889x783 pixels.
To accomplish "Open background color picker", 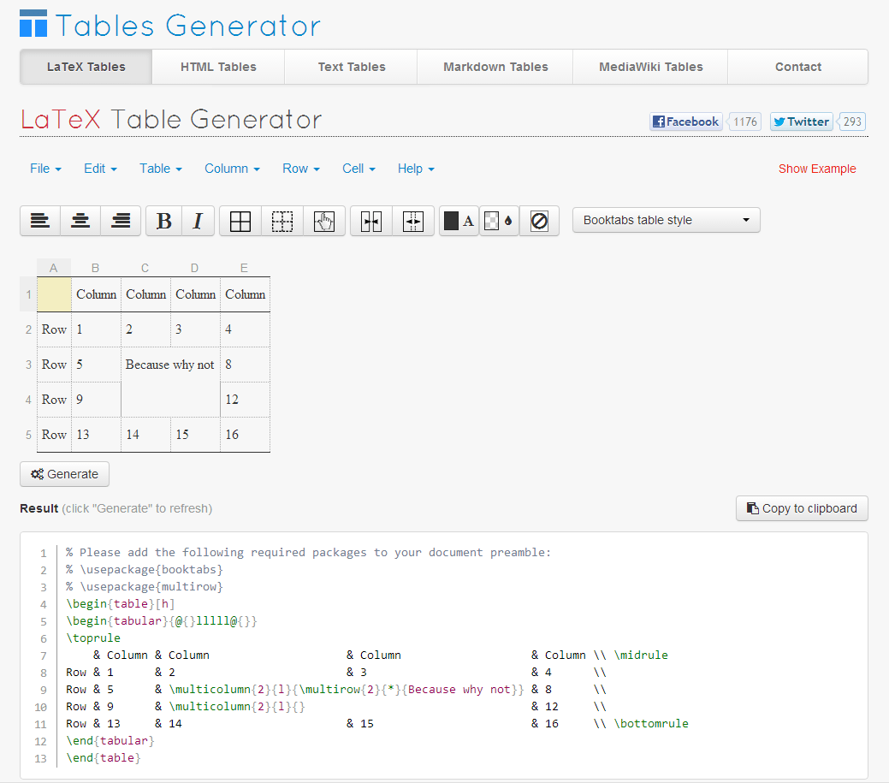I will (x=499, y=221).
